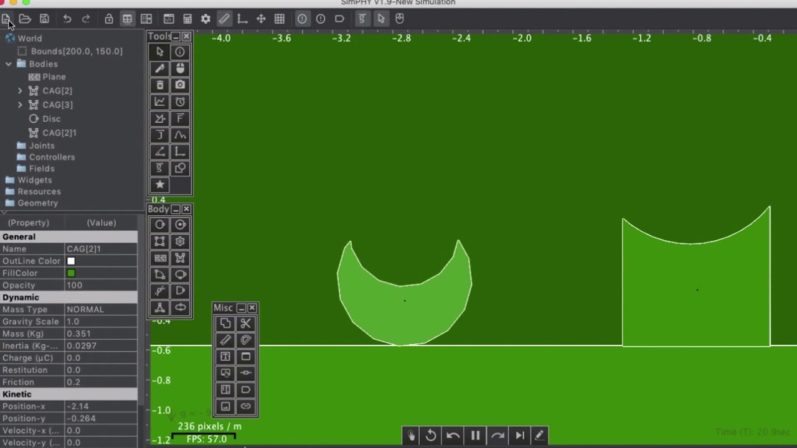Choose the protractor tool in Misc

[245, 340]
